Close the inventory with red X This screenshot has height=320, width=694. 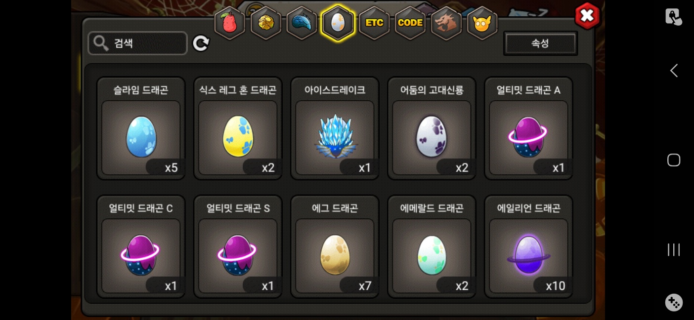pyautogui.click(x=587, y=16)
